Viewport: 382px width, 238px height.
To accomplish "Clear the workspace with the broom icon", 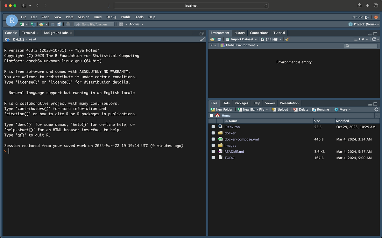I will [x=287, y=39].
